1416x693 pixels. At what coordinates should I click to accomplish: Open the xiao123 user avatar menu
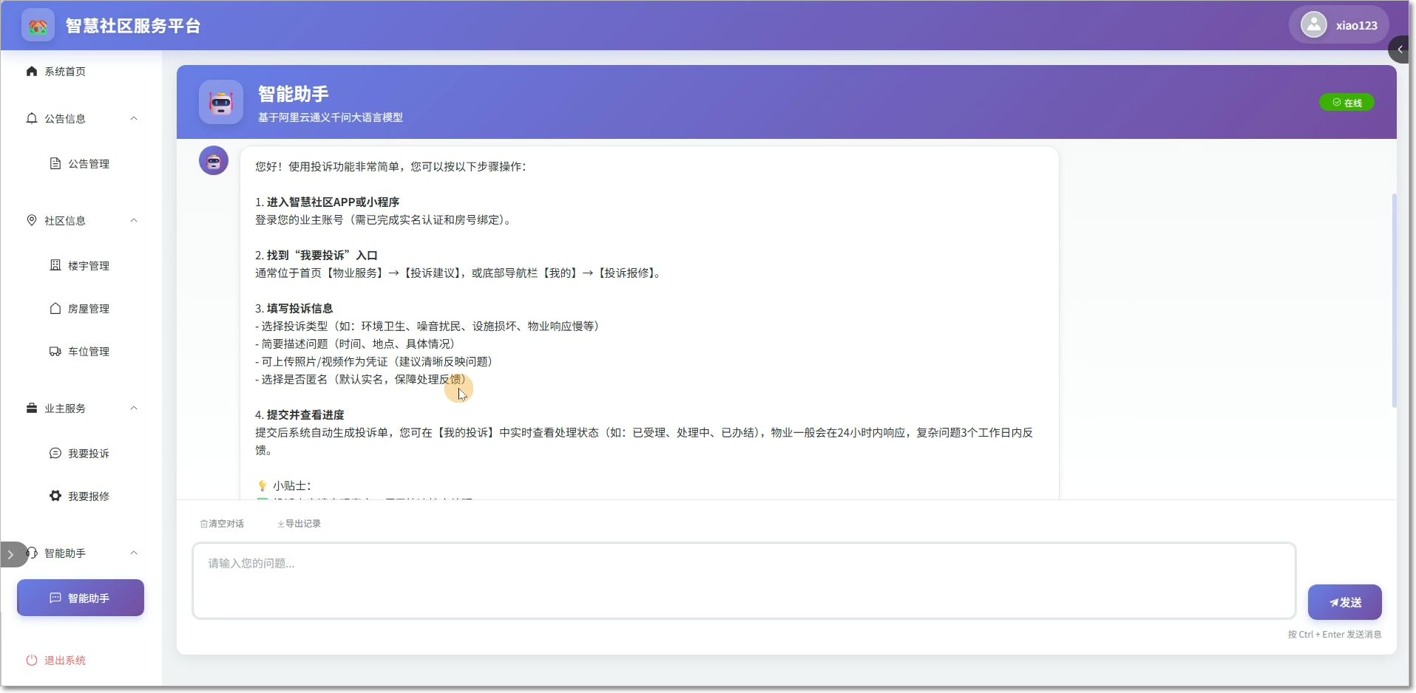1313,25
